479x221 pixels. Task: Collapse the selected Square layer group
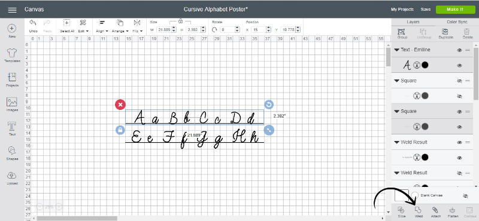coord(397,111)
